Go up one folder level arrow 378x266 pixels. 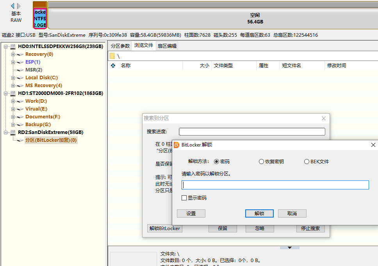pos(113,66)
